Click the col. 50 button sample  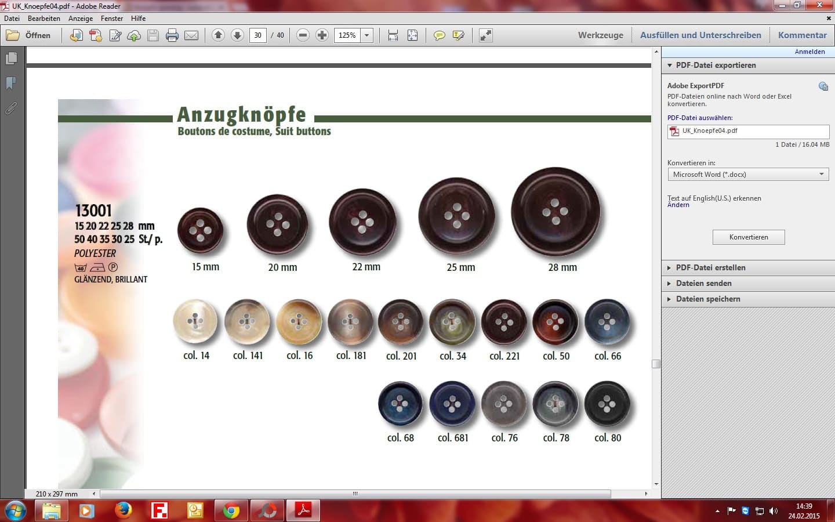pyautogui.click(x=556, y=321)
